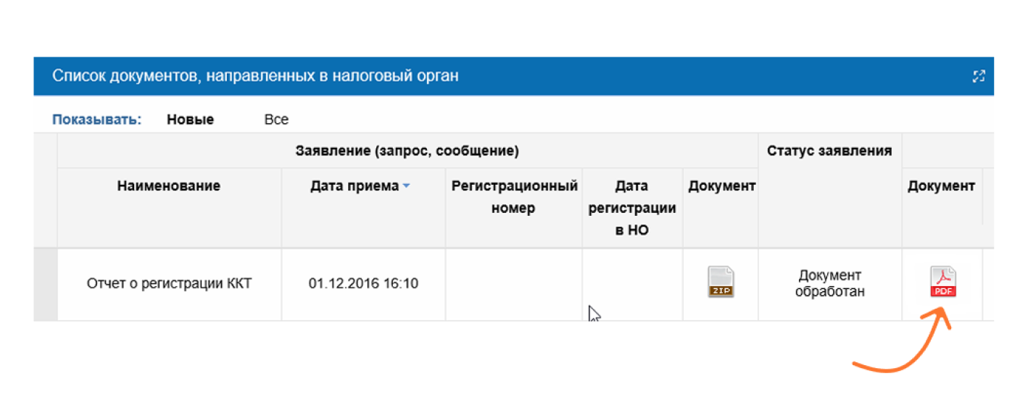Click the Документ обработан status cell
This screenshot has height=413, width=1028.
click(829, 283)
